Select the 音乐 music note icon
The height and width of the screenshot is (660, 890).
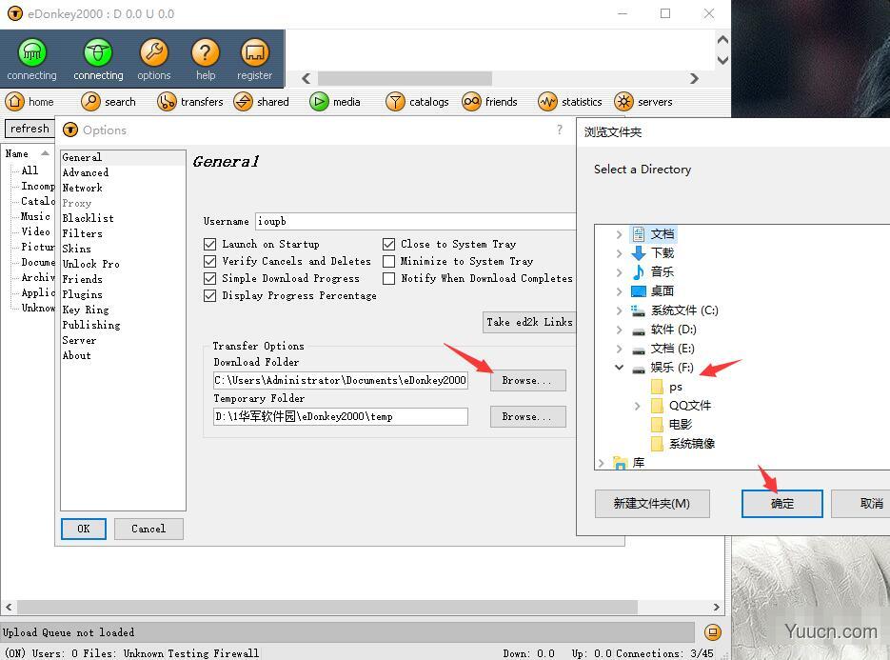click(639, 272)
